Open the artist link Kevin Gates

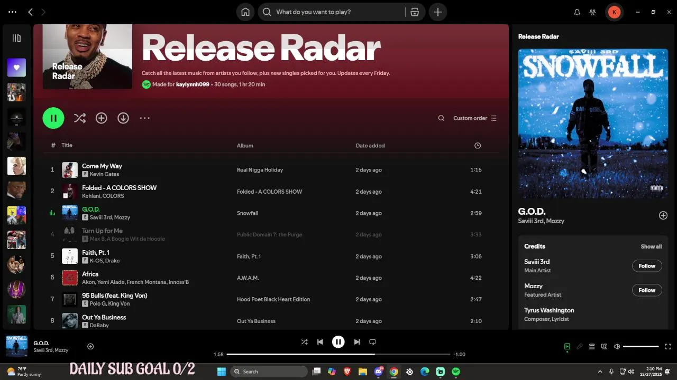pos(104,174)
